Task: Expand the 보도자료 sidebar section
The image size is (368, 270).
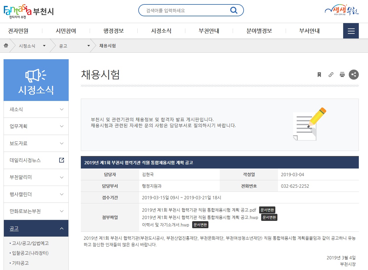Action: [36, 143]
